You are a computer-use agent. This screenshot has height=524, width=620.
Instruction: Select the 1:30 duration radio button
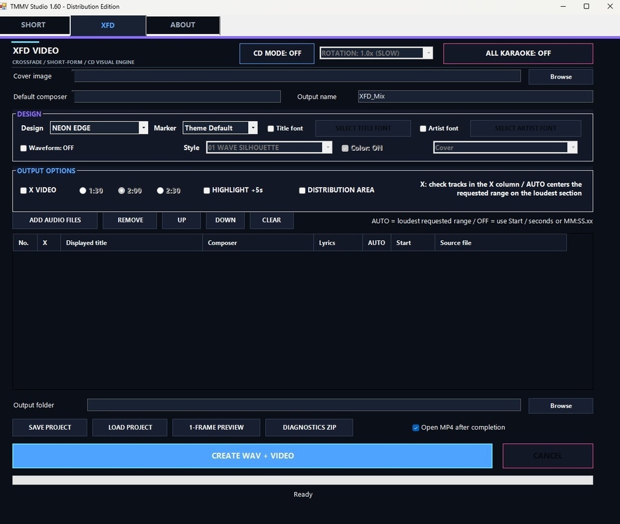82,191
